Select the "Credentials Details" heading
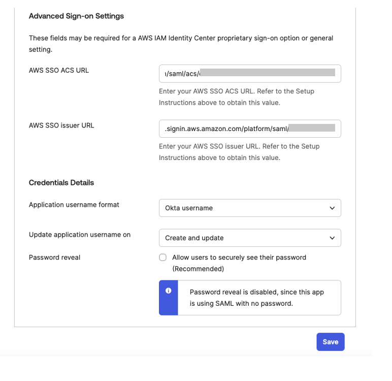Viewport: 392px width, 381px height. [x=61, y=183]
